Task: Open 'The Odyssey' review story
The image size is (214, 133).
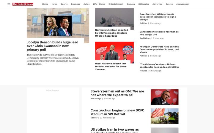Action: point(159,66)
